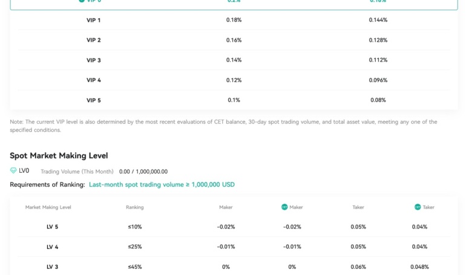Click the Ranking column header
Screen dimensions: 466x275
pos(134,207)
